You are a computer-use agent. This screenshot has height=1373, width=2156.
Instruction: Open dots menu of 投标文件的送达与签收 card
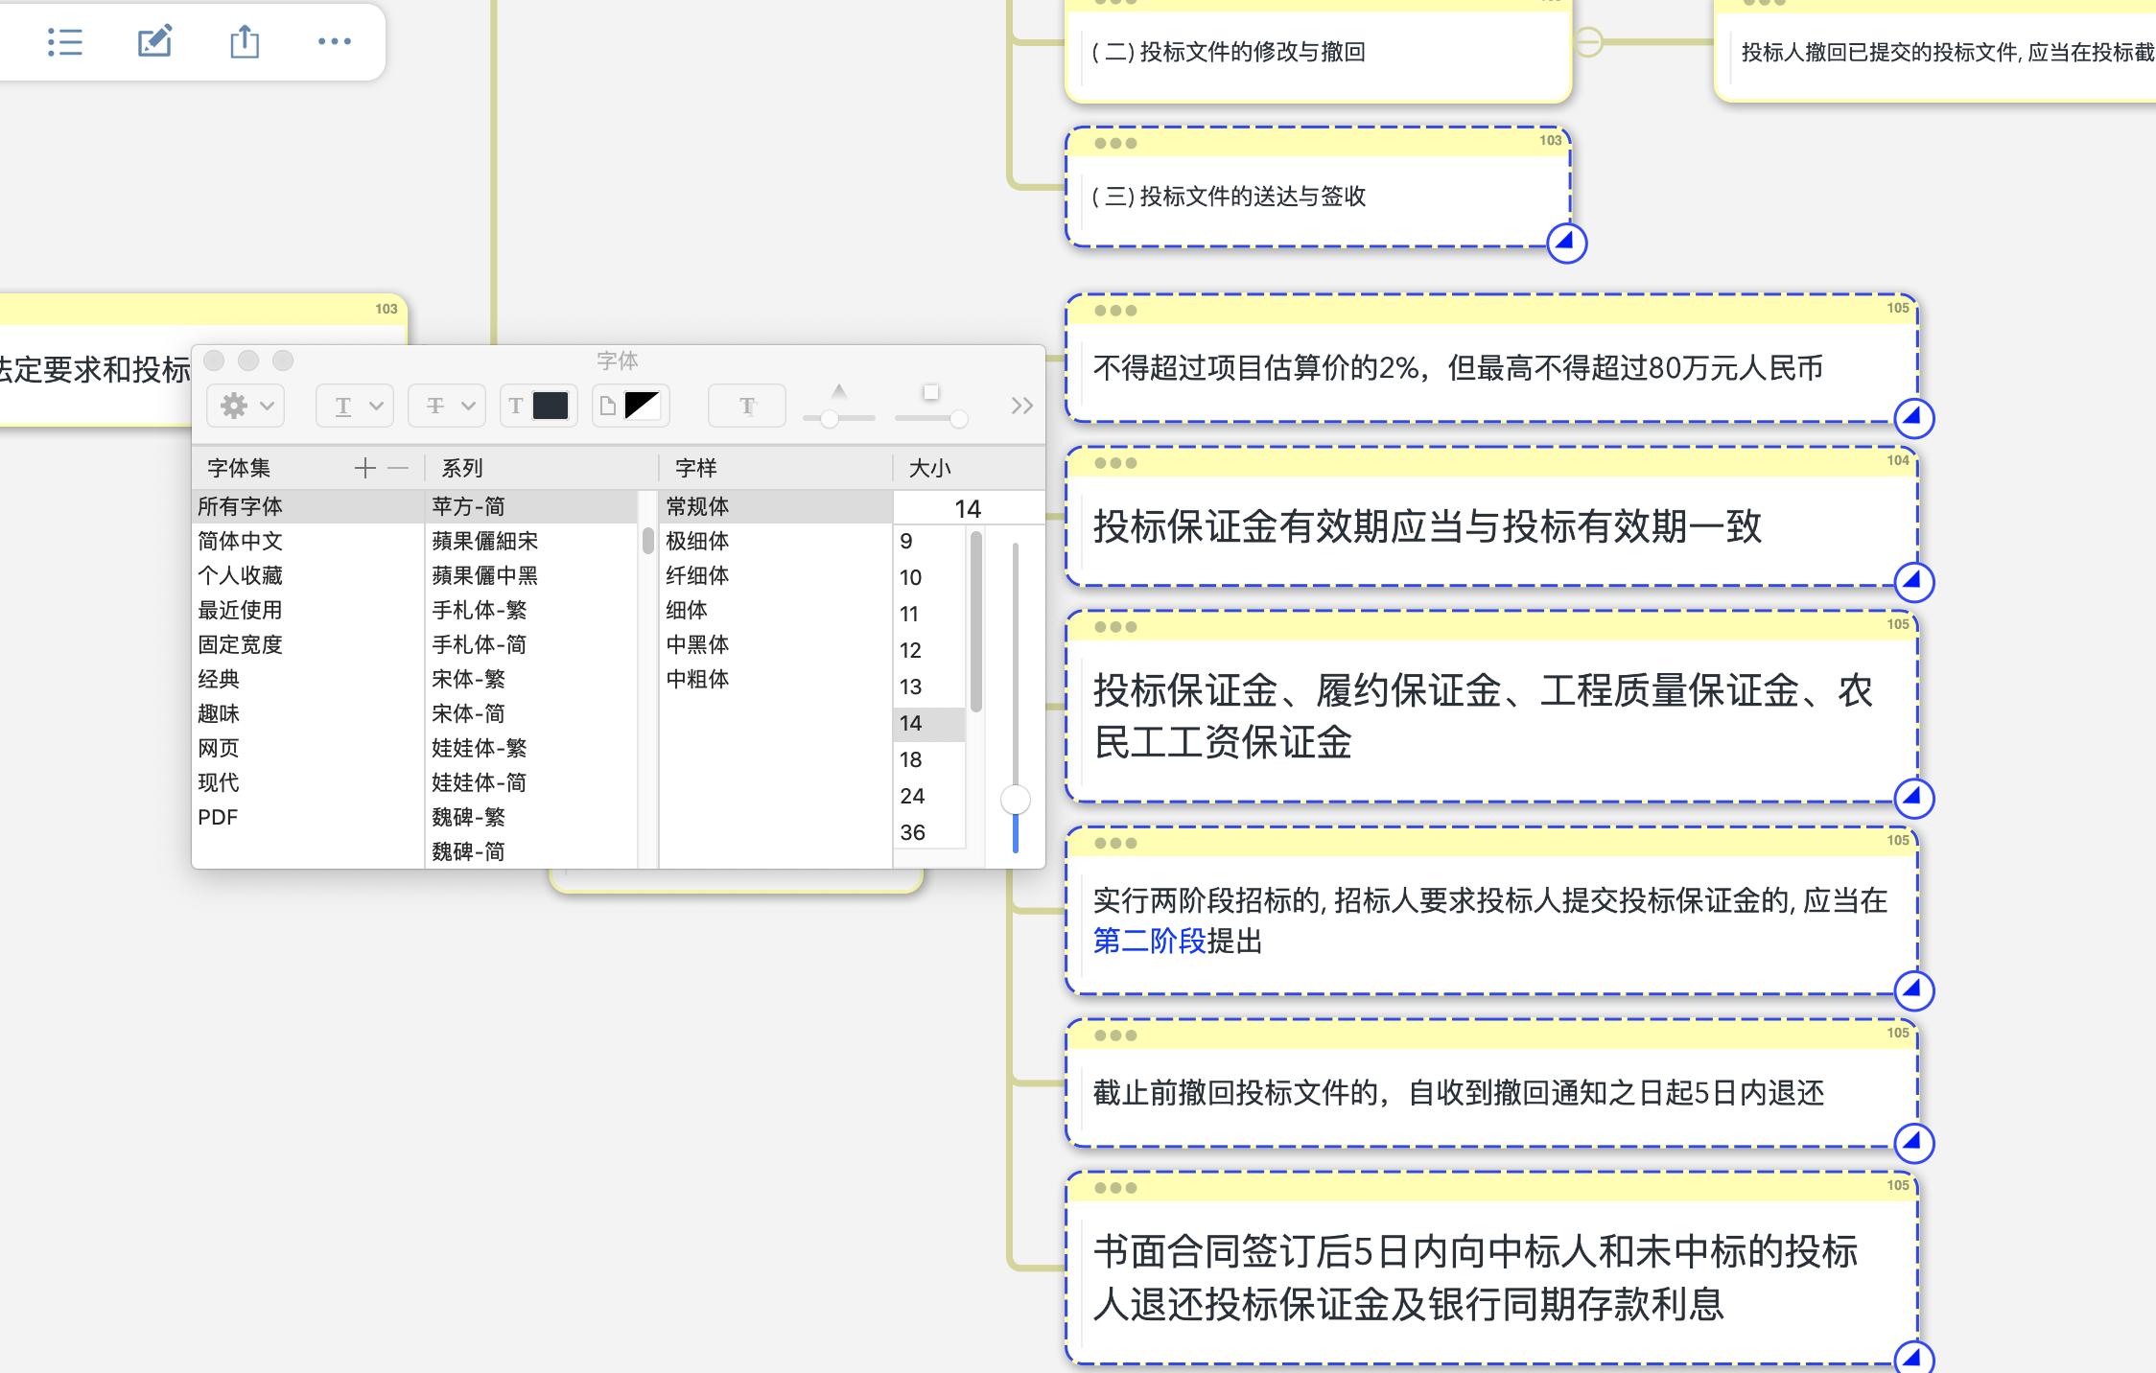tap(1115, 143)
